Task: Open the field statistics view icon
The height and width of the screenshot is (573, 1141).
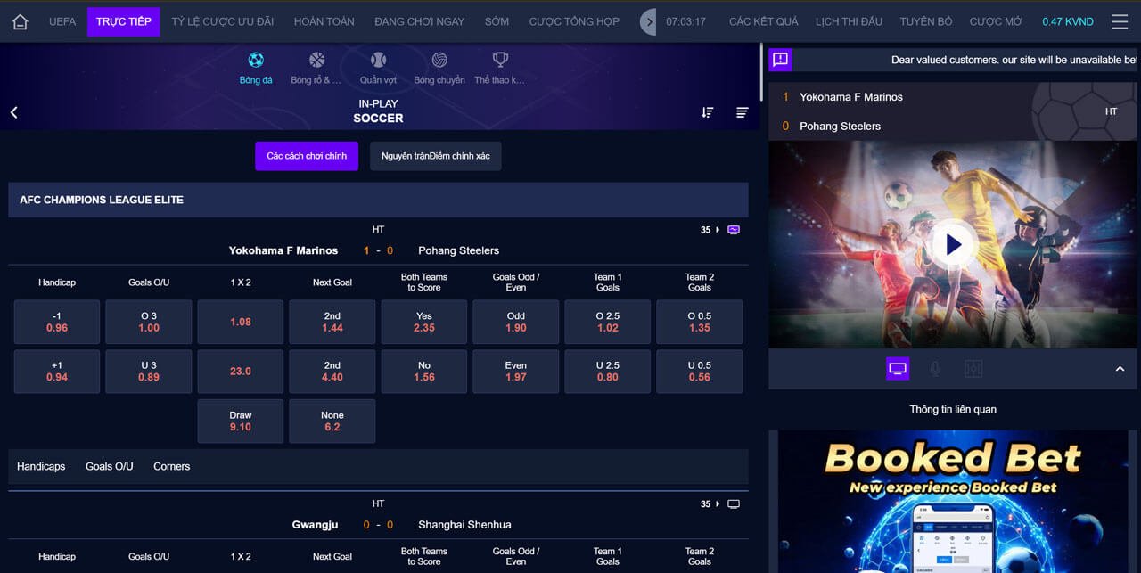Action: tap(973, 368)
